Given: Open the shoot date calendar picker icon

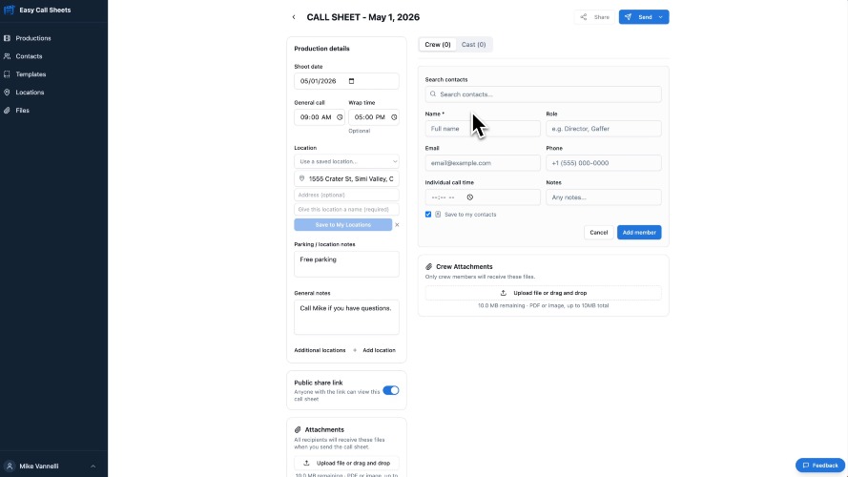Looking at the screenshot, I should (352, 81).
